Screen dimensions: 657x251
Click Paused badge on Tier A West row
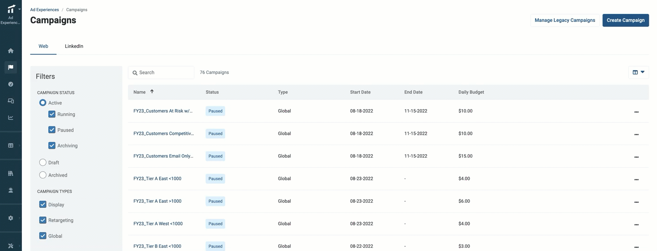215,224
